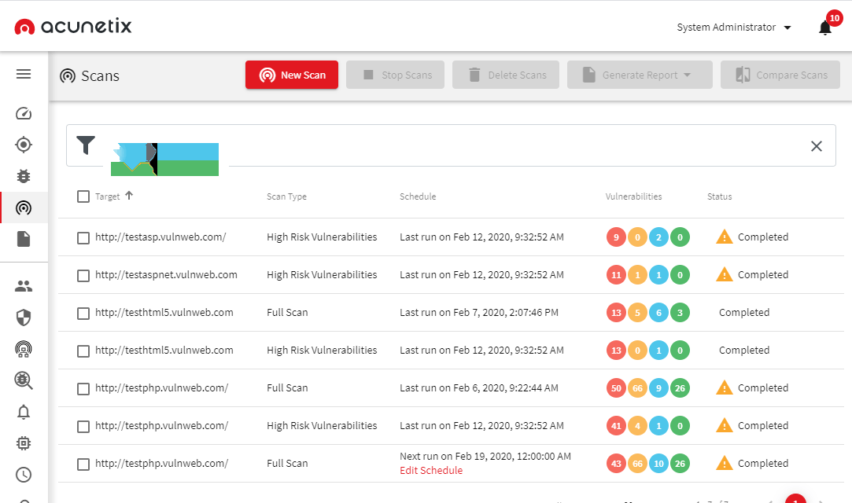The image size is (852, 503).
Task: Open the System Administrator user dropdown
Action: tap(733, 28)
